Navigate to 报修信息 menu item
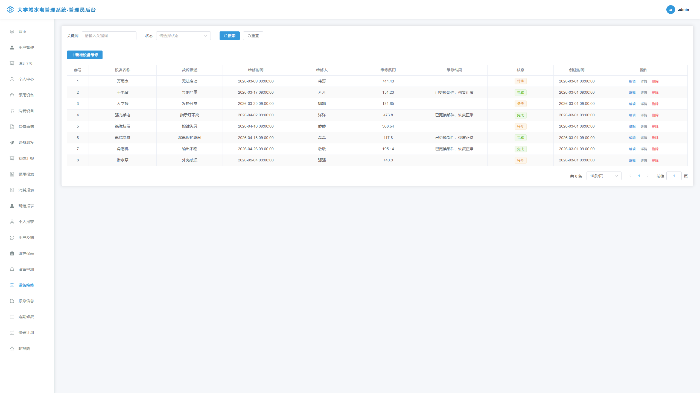Screen dimensions: 700x393 (26, 301)
